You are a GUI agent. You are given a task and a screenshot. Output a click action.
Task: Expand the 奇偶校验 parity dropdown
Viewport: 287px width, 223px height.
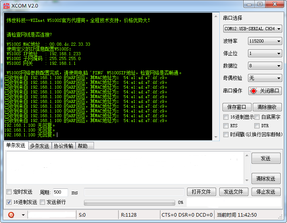click(265, 78)
